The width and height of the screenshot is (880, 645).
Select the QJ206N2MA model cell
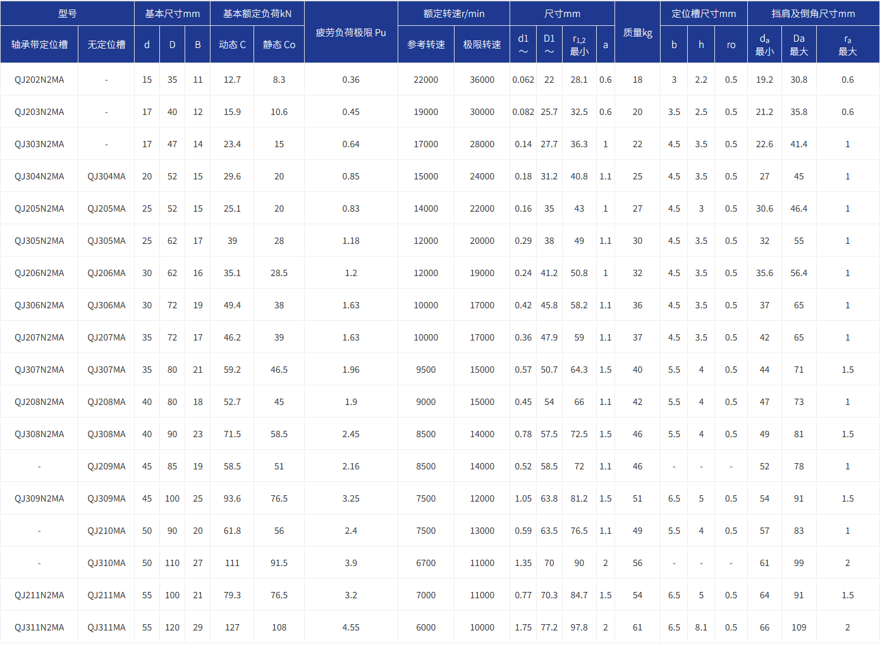39,273
